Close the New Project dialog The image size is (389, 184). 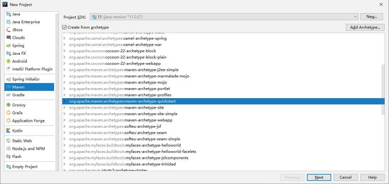(x=381, y=4)
